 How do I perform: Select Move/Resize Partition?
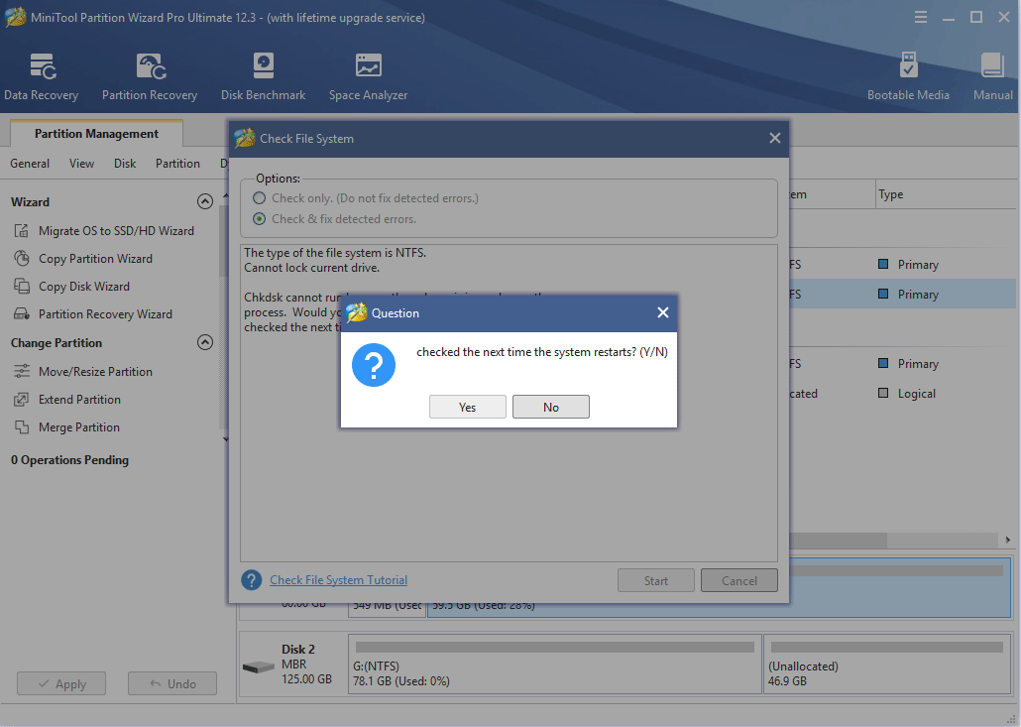95,371
